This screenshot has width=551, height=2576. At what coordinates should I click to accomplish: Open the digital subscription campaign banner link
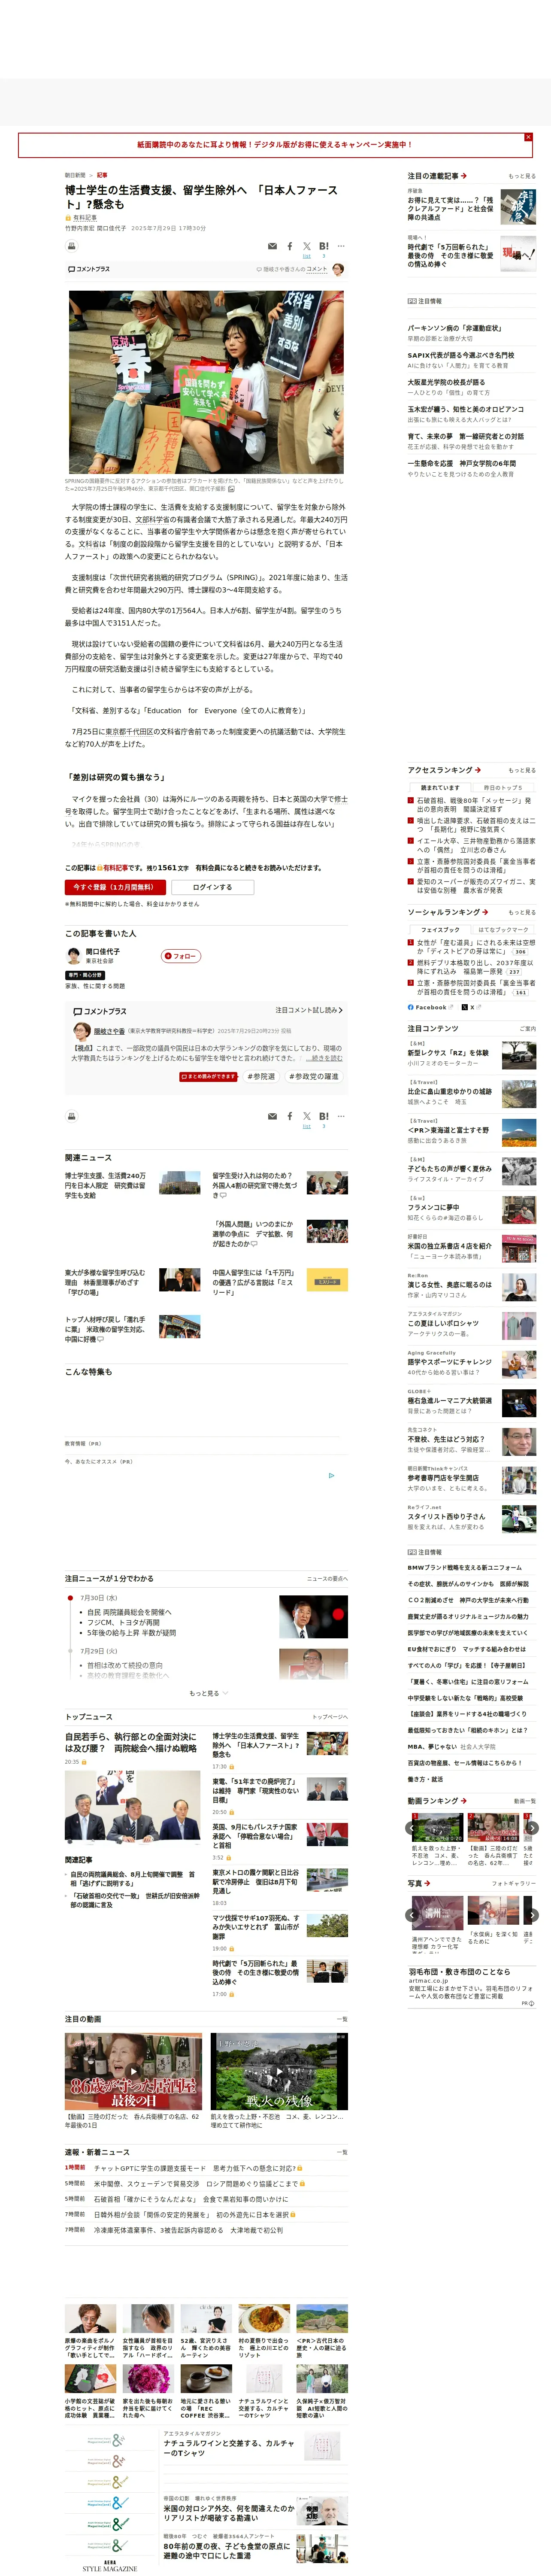coord(274,145)
